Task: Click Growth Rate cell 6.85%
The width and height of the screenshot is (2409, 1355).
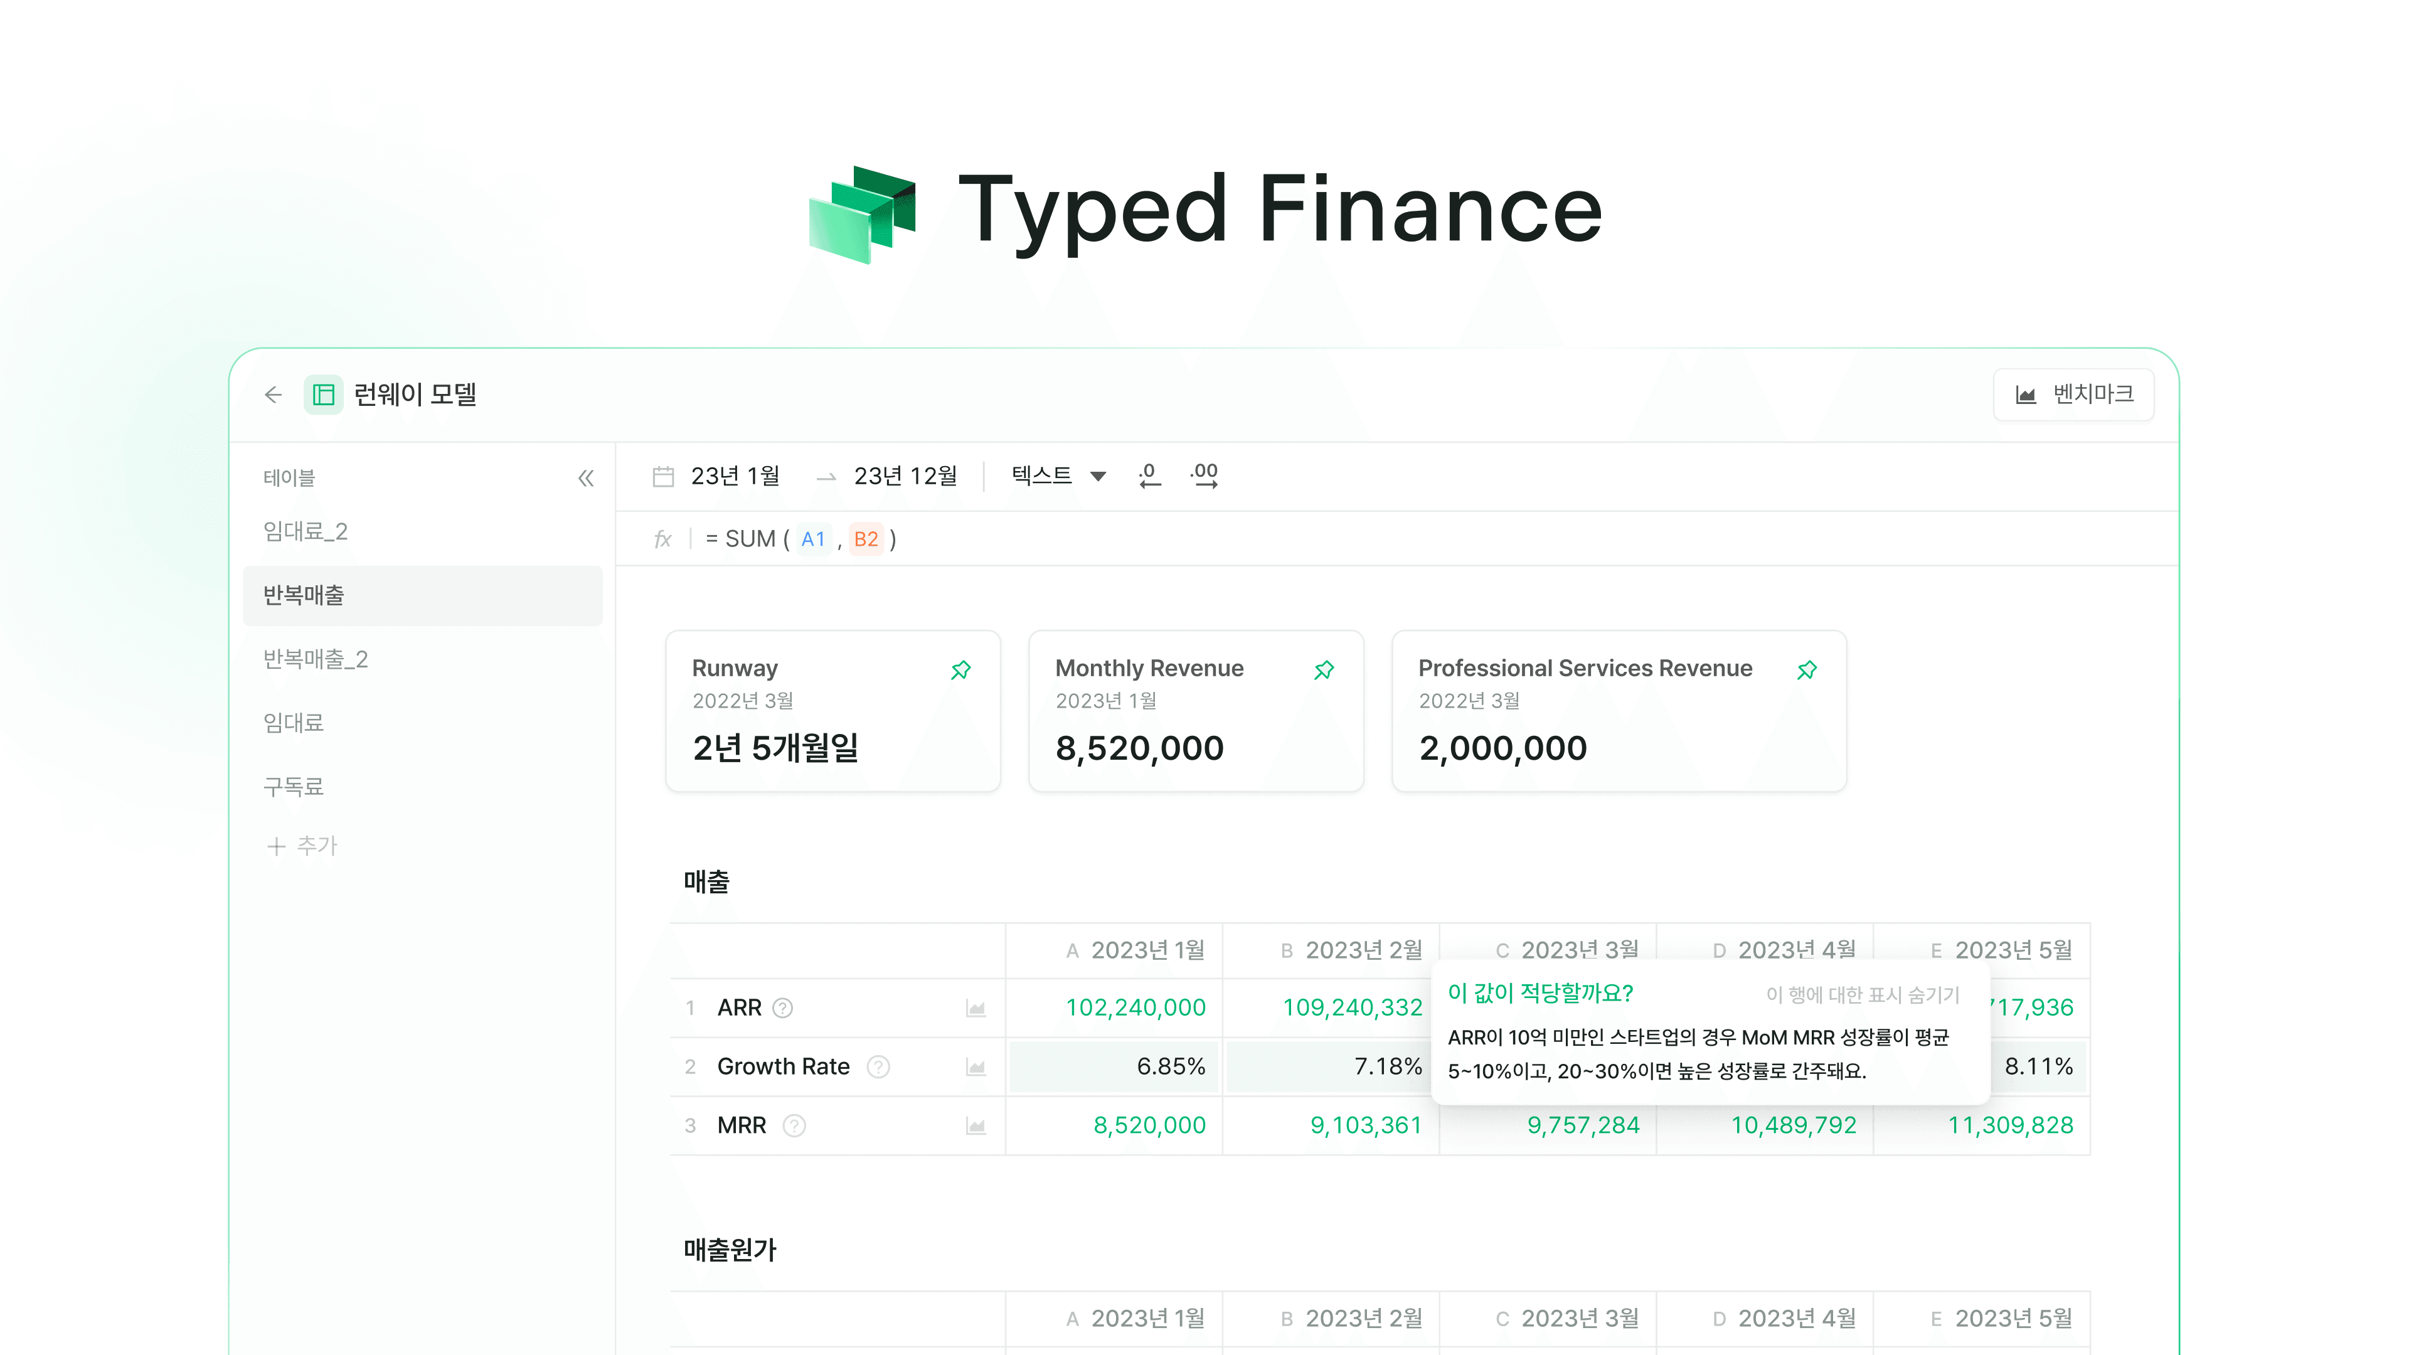Action: coord(1115,1067)
